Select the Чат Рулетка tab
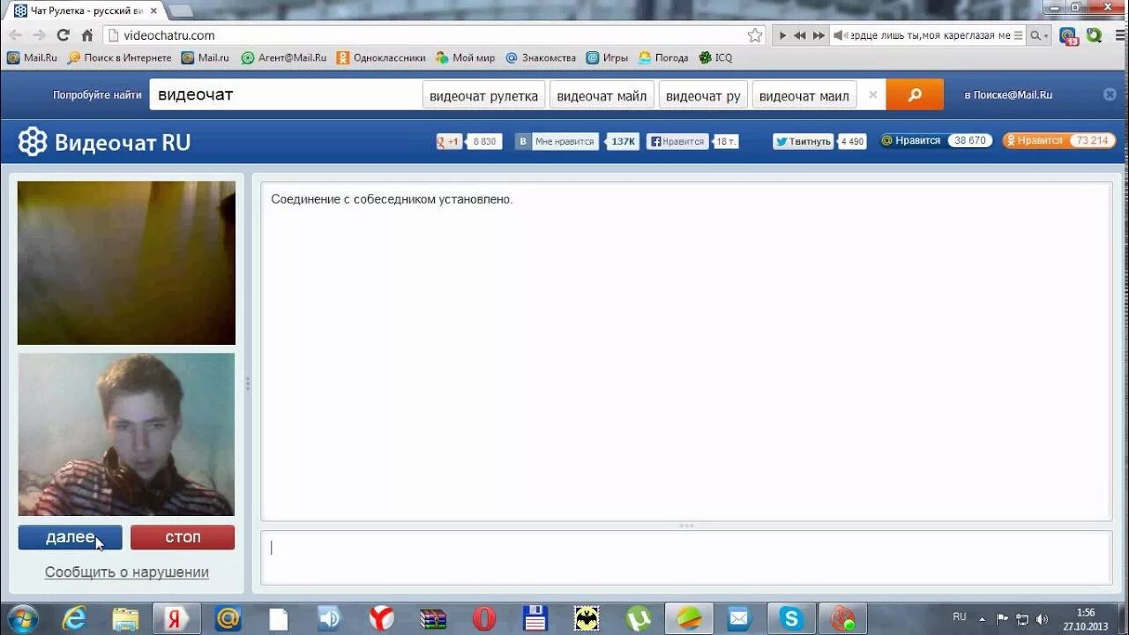 86,11
